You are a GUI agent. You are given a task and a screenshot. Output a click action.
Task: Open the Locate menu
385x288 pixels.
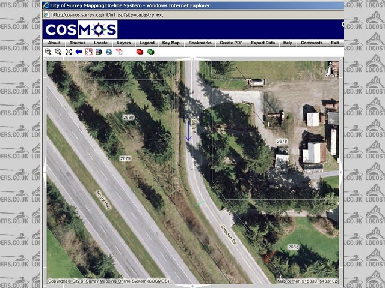pos(100,43)
